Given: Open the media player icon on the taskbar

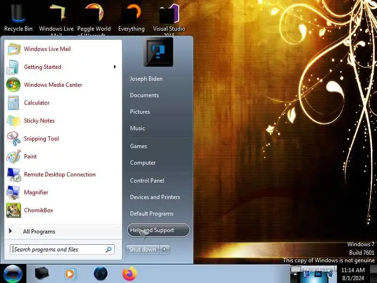Looking at the screenshot, I should [70, 274].
